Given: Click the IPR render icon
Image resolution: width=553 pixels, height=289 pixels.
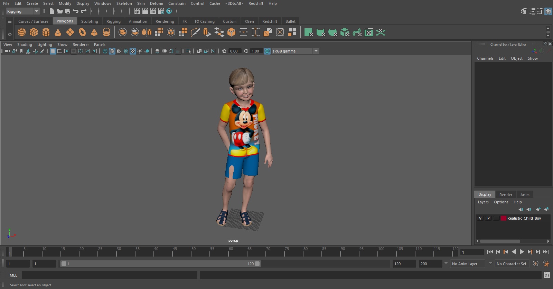Looking at the screenshot, I should [153, 11].
